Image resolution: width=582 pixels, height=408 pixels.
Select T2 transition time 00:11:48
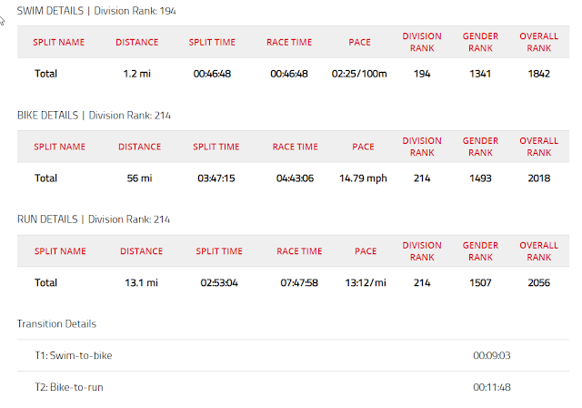492,387
